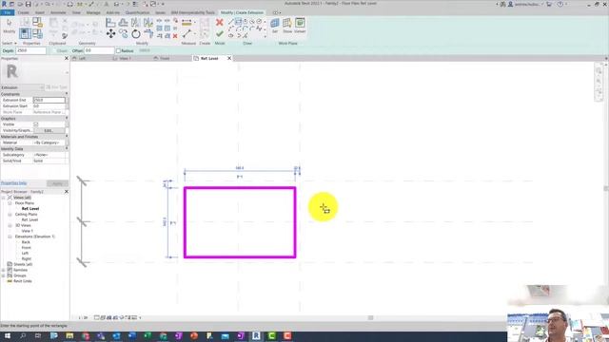Toggle the Visible checkbox in Properties

tap(36, 124)
